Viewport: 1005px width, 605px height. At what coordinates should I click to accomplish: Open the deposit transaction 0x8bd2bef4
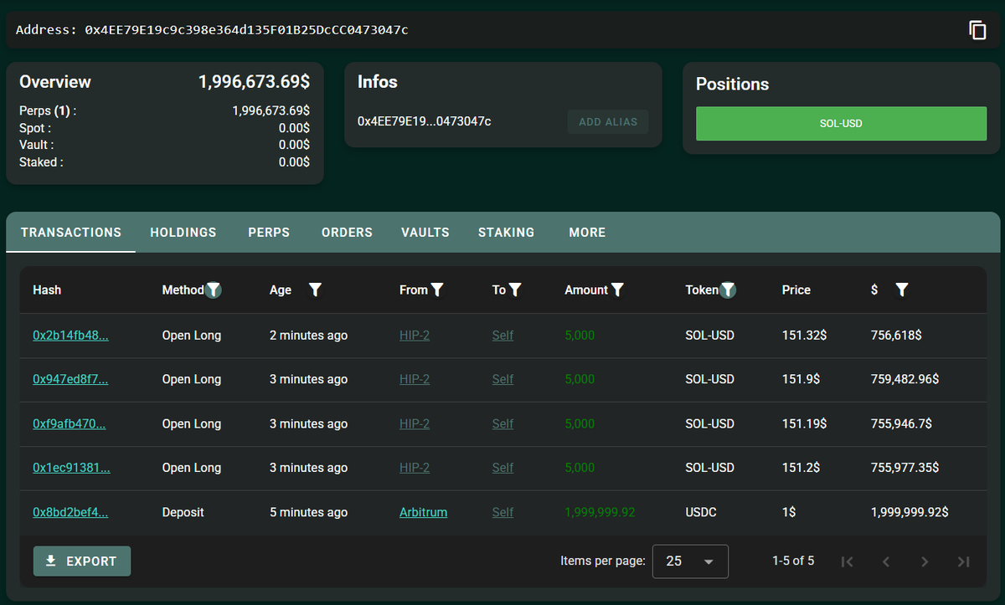point(70,512)
